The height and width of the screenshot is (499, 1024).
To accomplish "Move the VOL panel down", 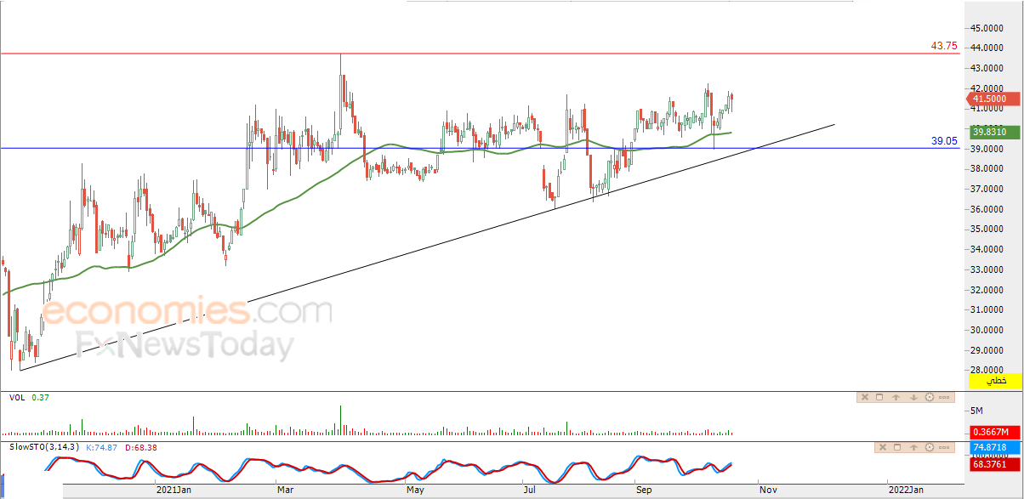I will tap(914, 397).
